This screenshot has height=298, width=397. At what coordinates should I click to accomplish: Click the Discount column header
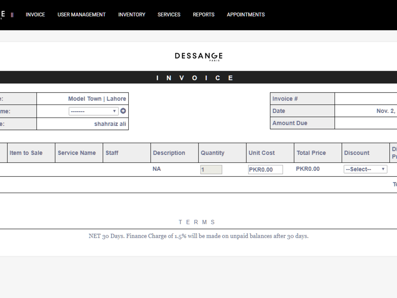(366, 153)
